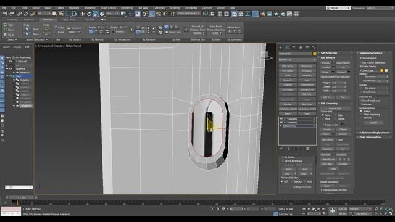Expand Subdivision Displacement rollout

(374, 133)
